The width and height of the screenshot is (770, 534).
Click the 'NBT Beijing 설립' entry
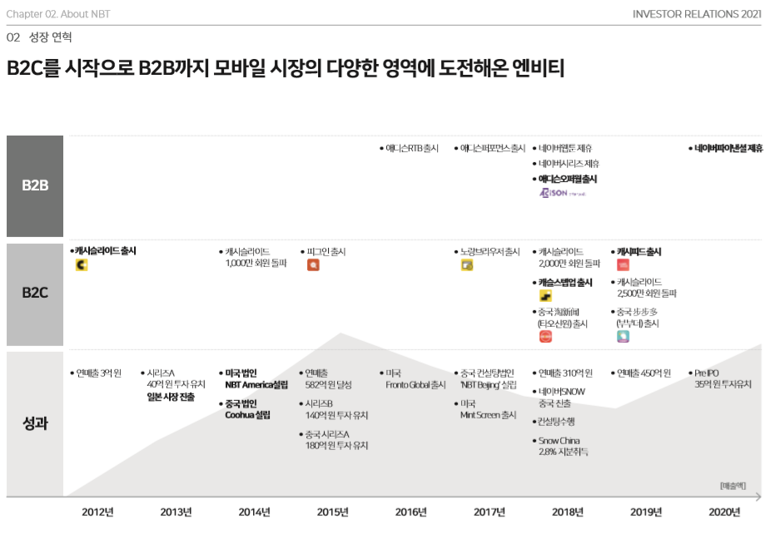(488, 385)
